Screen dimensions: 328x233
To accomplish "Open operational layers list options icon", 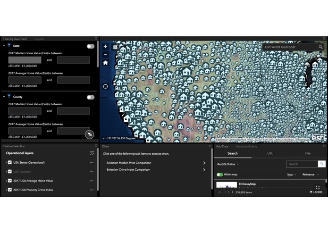I will [92, 153].
